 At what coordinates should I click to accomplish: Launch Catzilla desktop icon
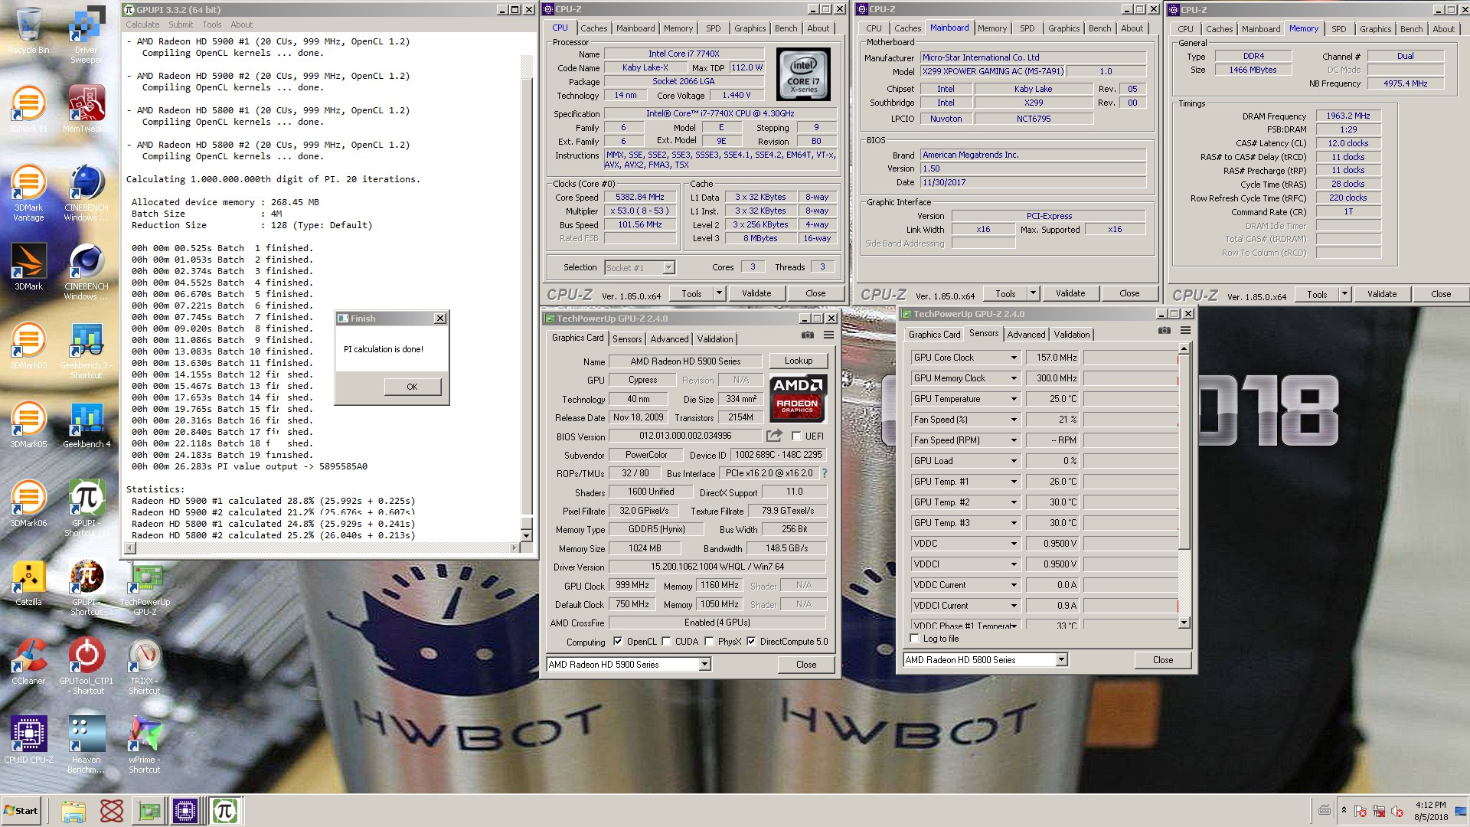(28, 583)
